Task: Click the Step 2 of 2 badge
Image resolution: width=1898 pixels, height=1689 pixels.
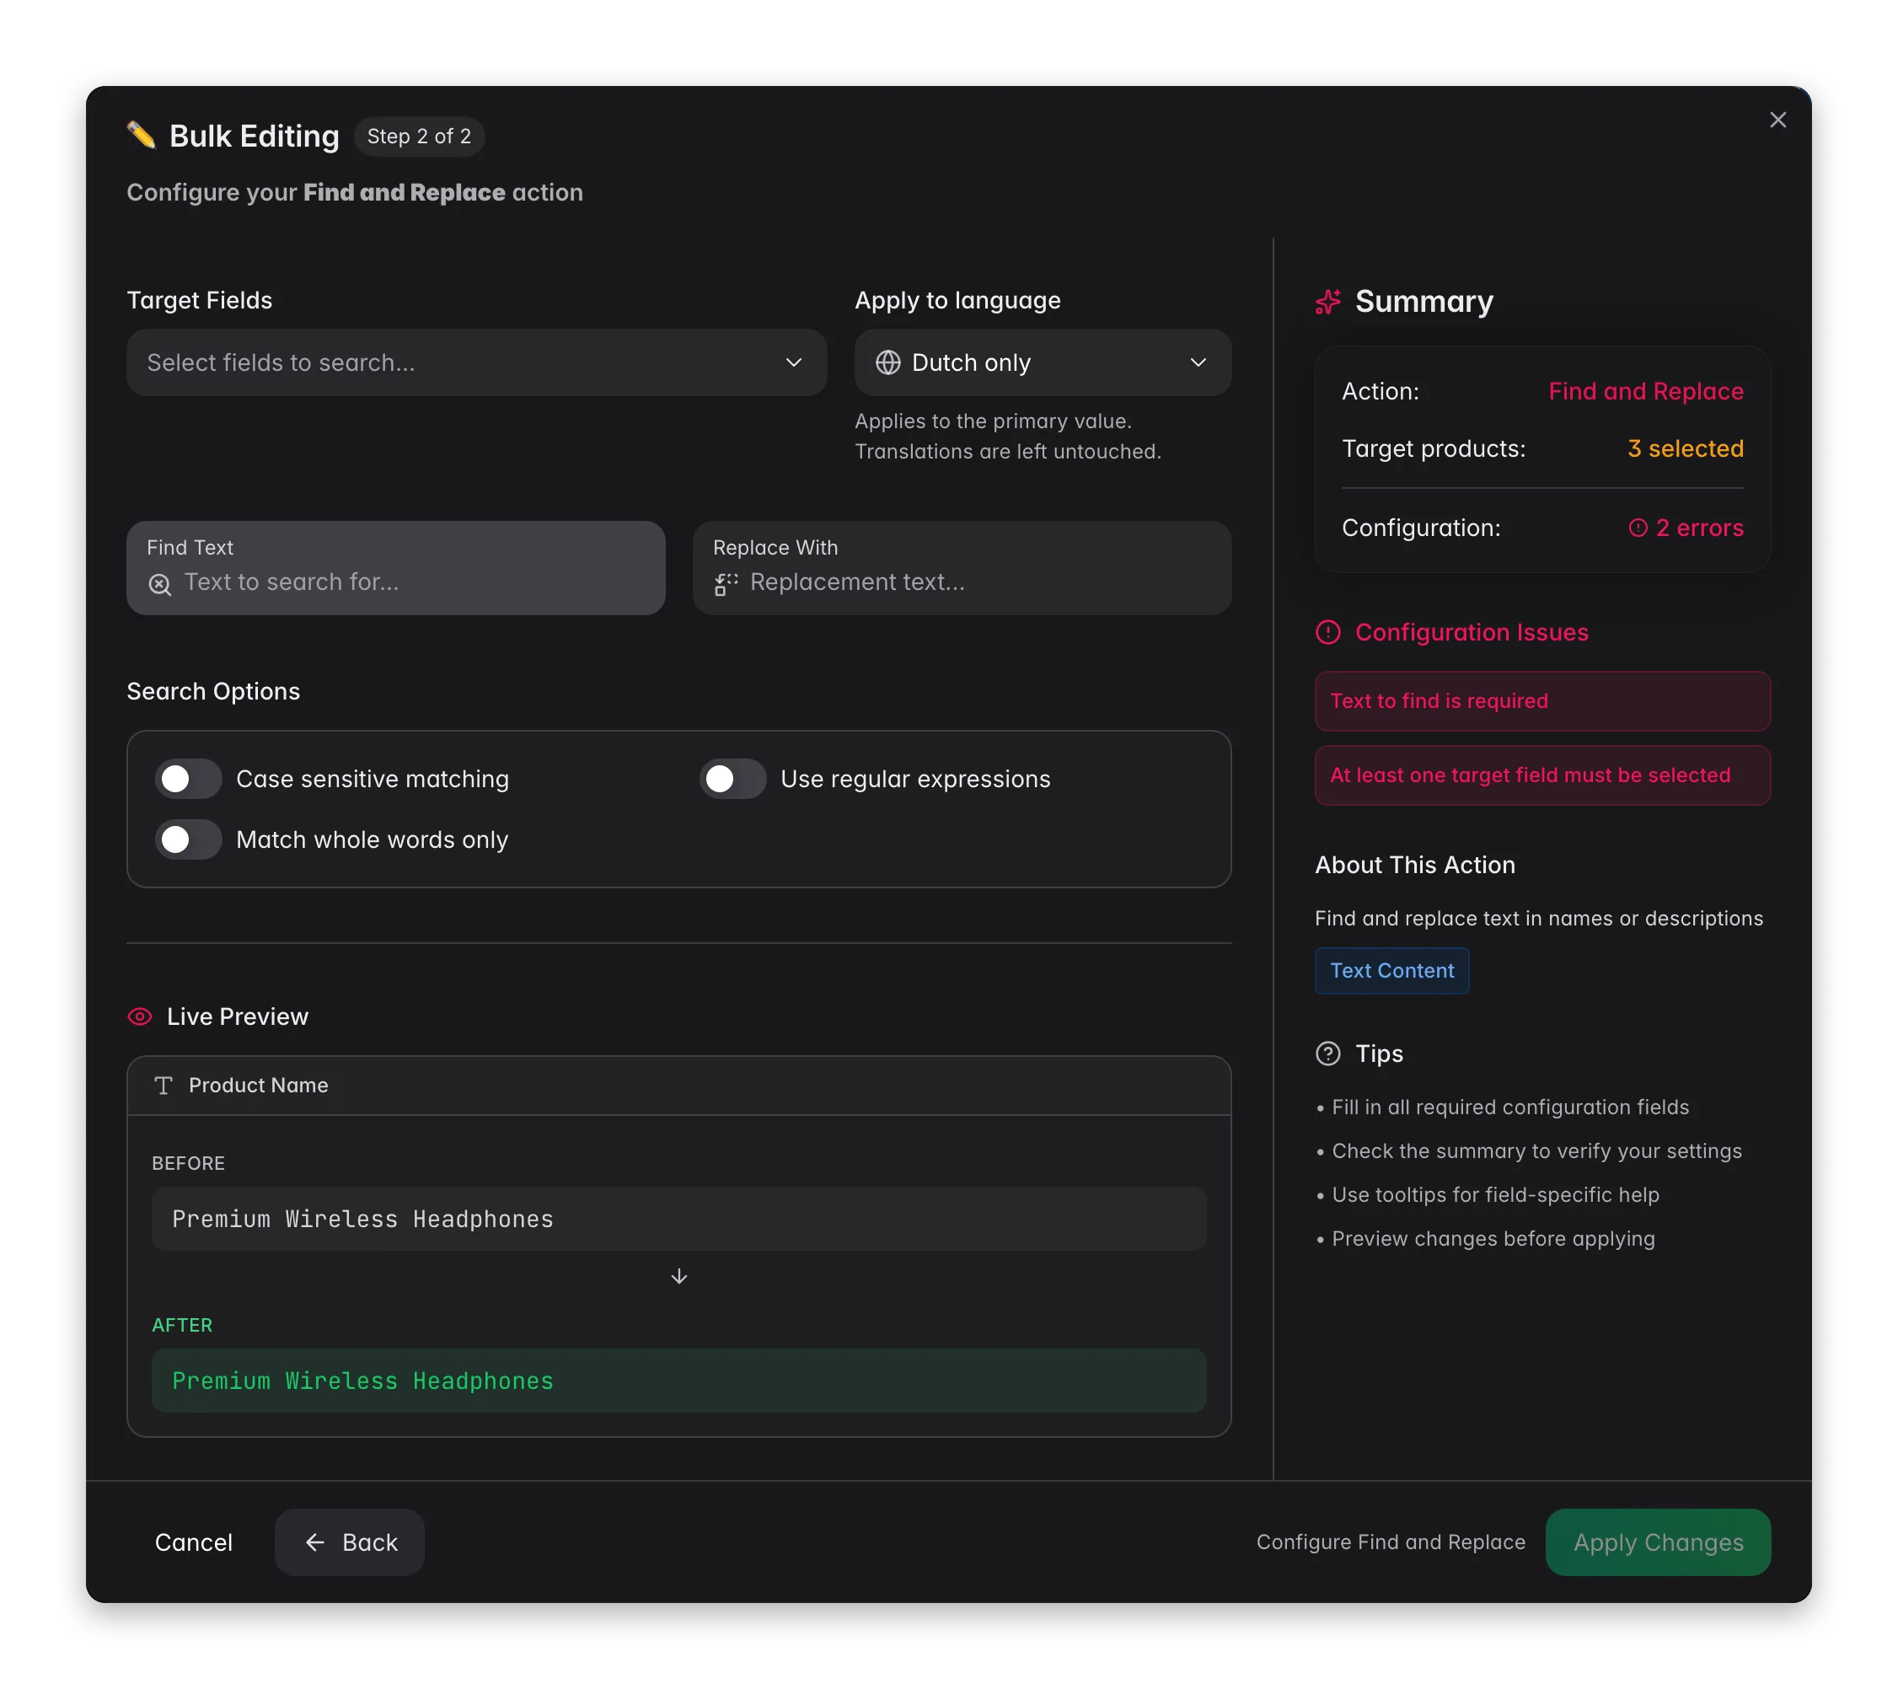Action: [419, 137]
